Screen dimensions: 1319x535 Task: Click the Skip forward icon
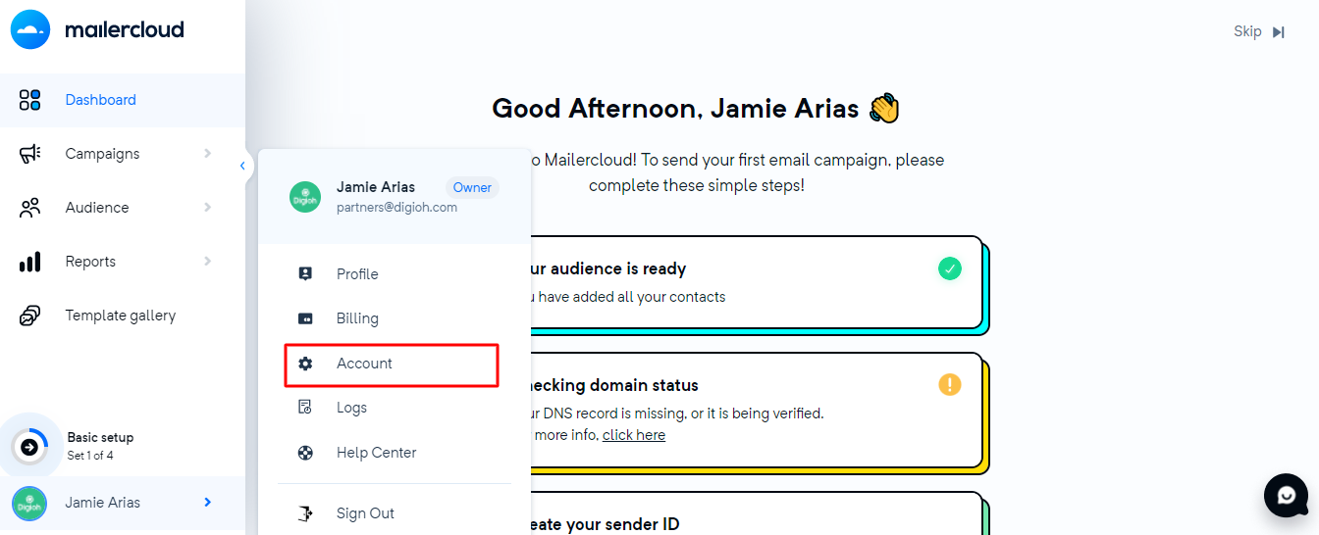1279,32
